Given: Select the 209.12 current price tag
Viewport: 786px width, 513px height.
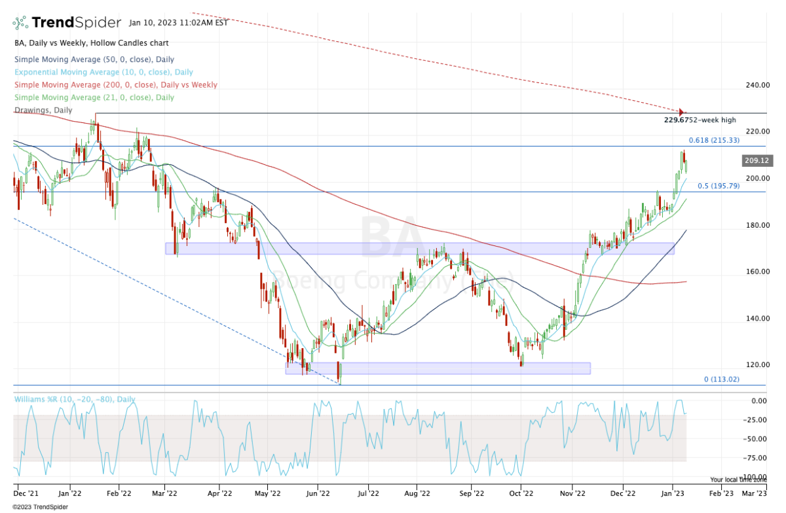Looking at the screenshot, I should point(756,160).
